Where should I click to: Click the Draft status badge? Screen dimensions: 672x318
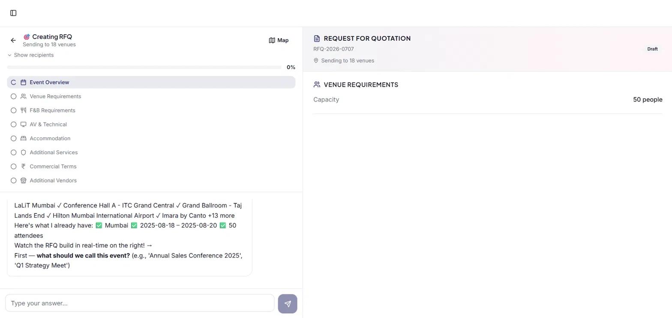(x=652, y=49)
